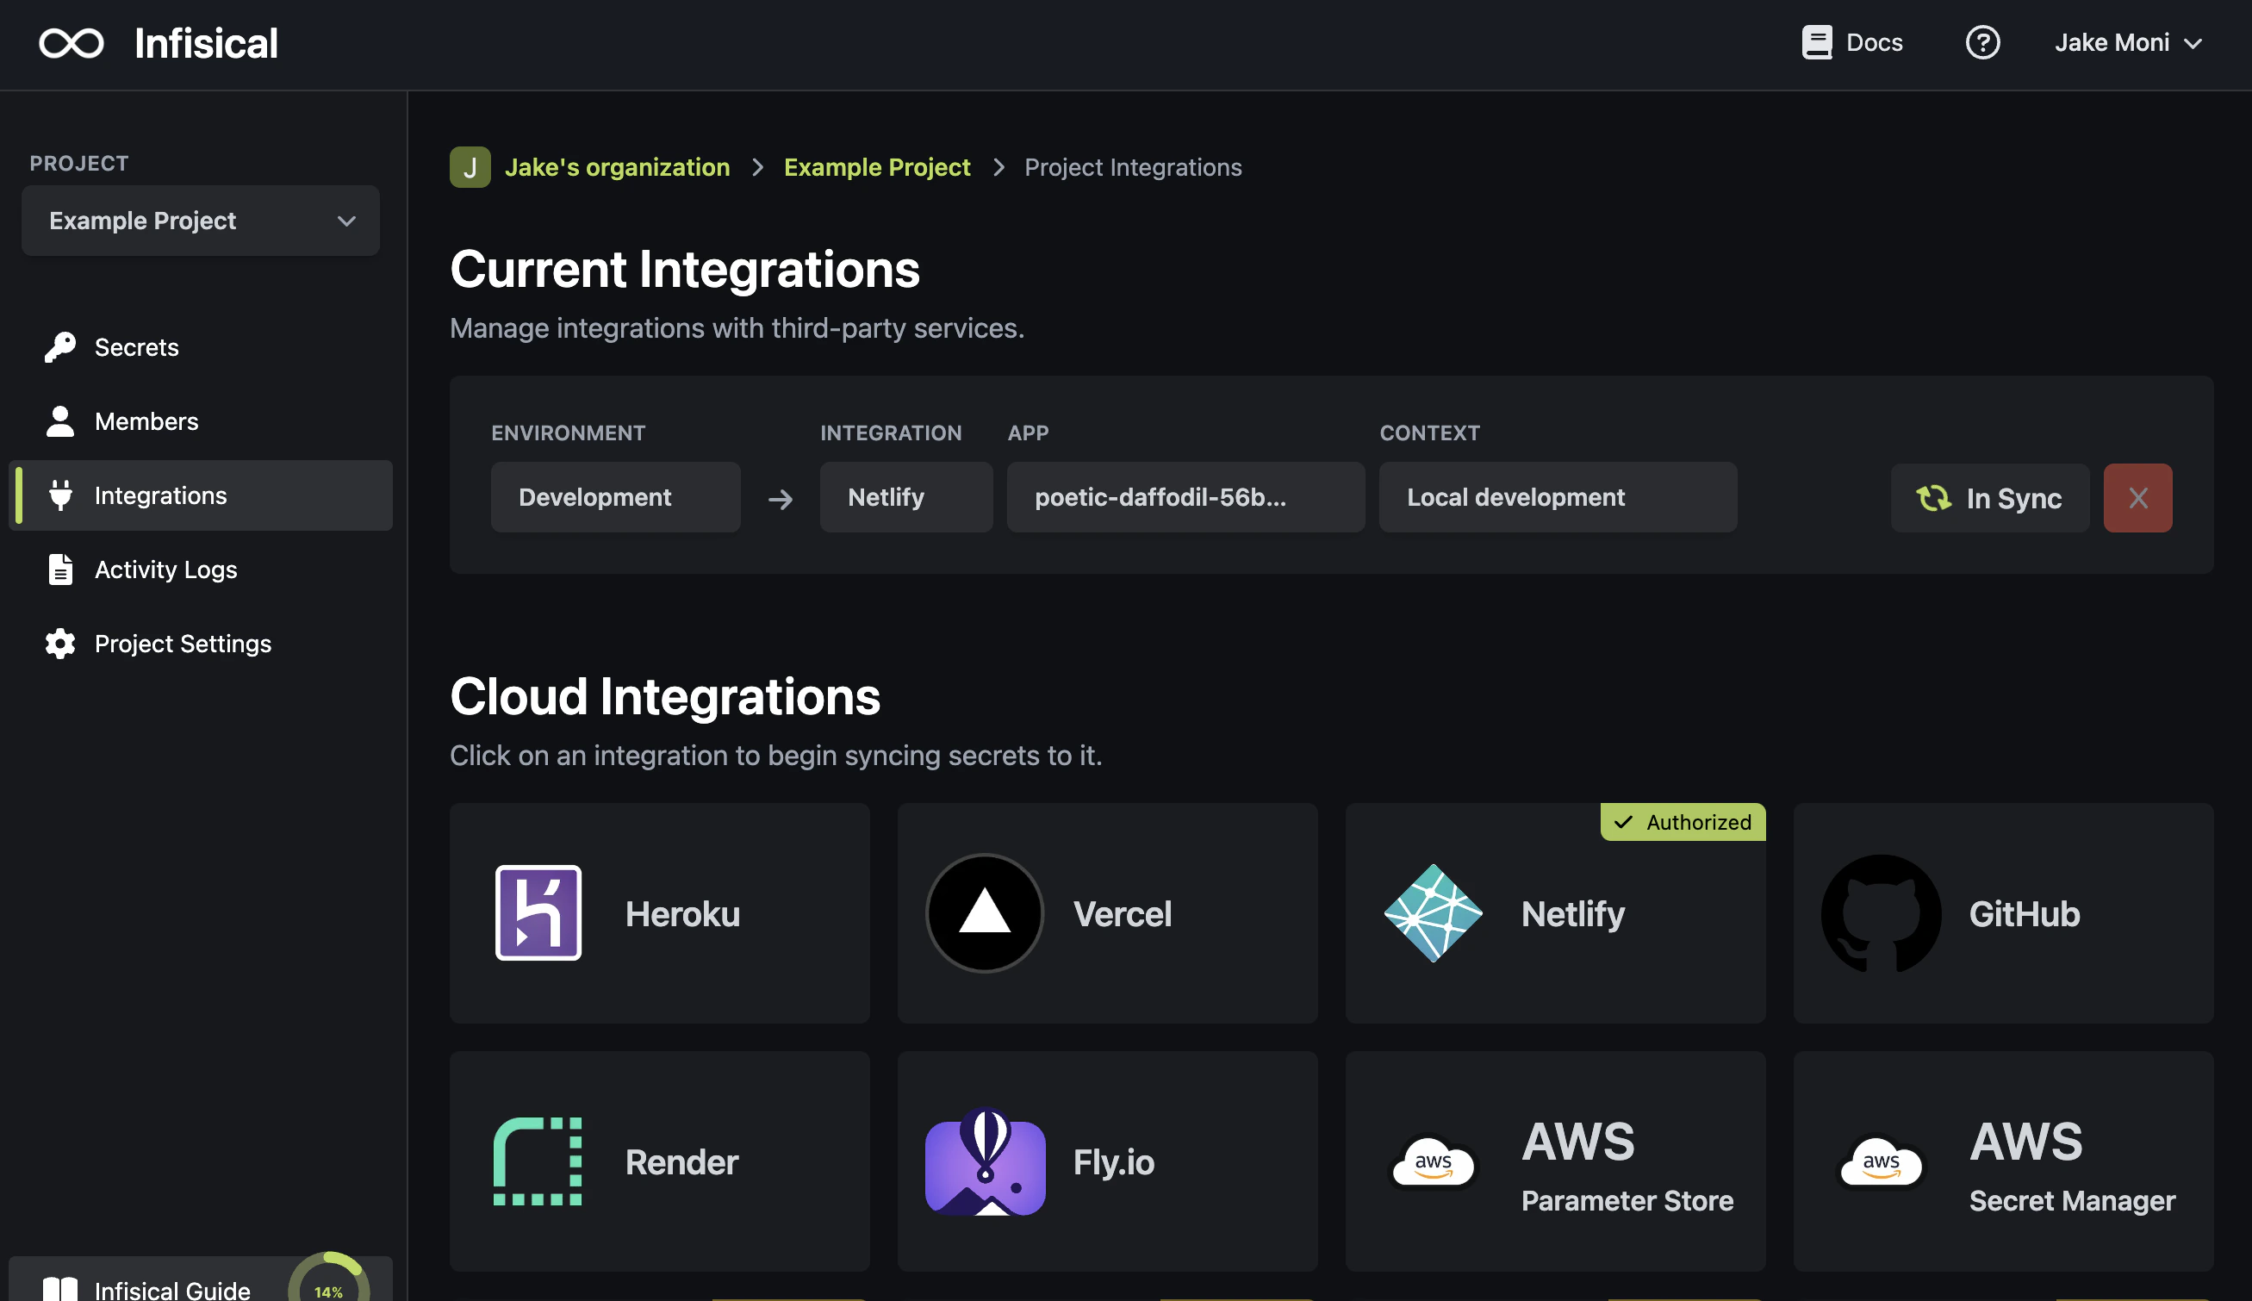
Task: Click Example Project breadcrumb link
Action: click(x=876, y=167)
